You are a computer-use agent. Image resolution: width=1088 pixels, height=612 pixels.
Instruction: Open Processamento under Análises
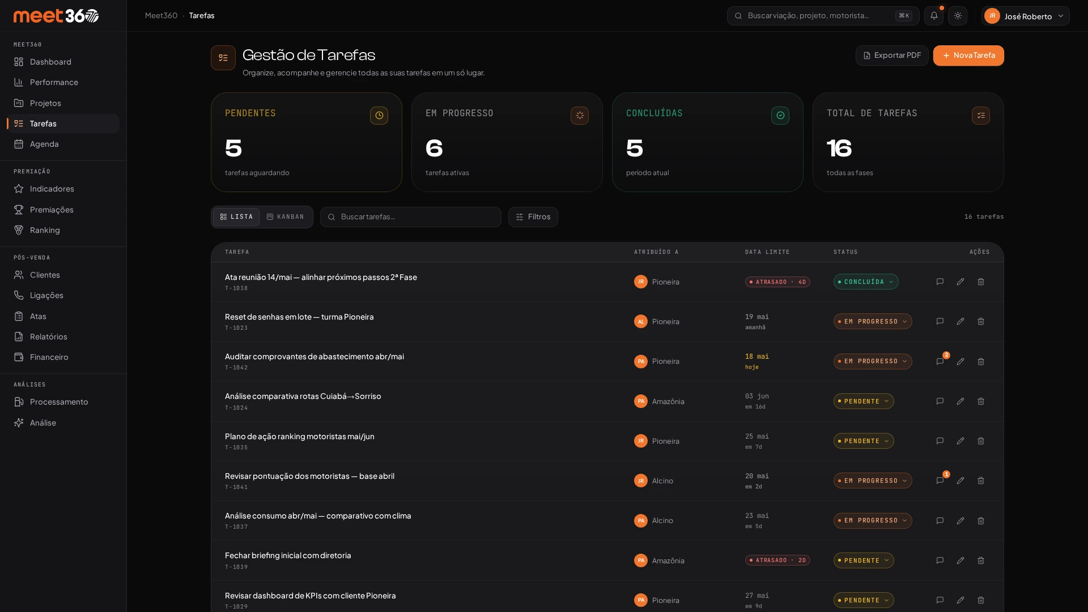63,402
